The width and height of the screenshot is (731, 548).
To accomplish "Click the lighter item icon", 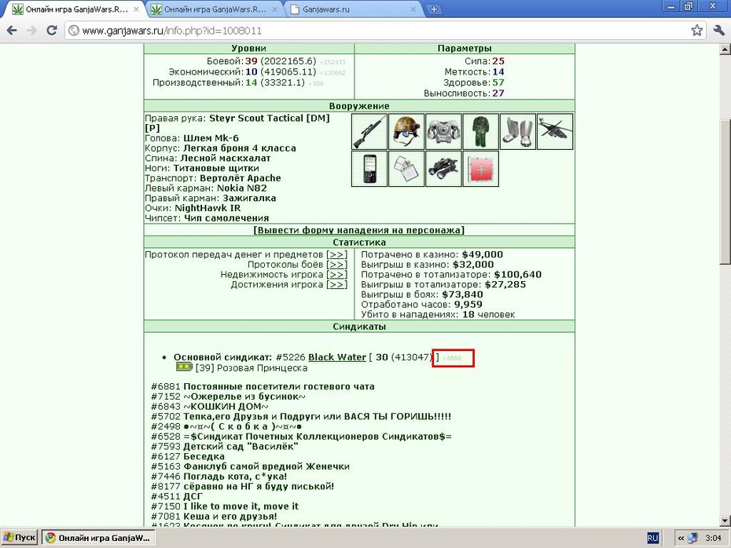I will pyautogui.click(x=406, y=169).
